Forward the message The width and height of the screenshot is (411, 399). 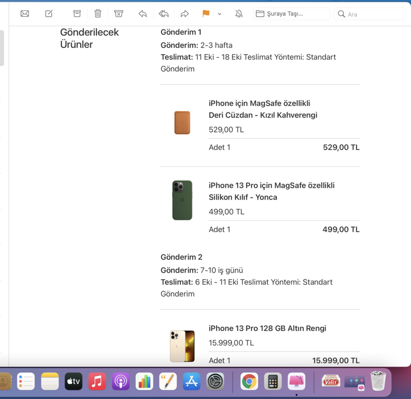[x=184, y=14]
